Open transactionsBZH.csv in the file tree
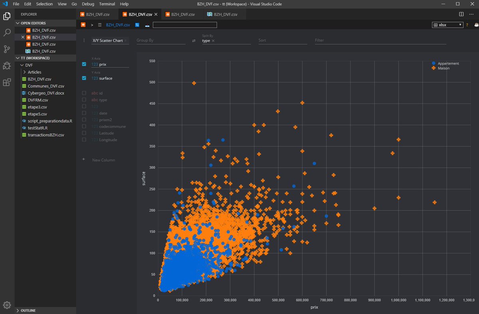479x314 pixels. click(x=46, y=135)
